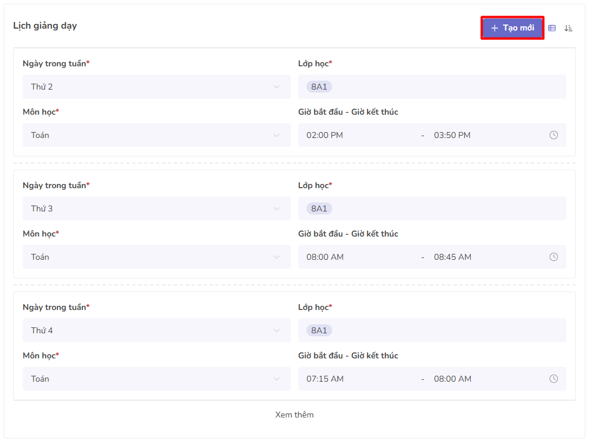
Task: Click the table view icon beside Tạo mới
Action: pyautogui.click(x=552, y=28)
